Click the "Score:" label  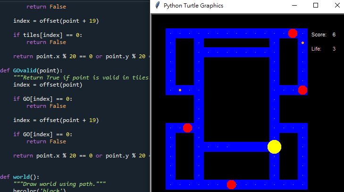click(319, 35)
